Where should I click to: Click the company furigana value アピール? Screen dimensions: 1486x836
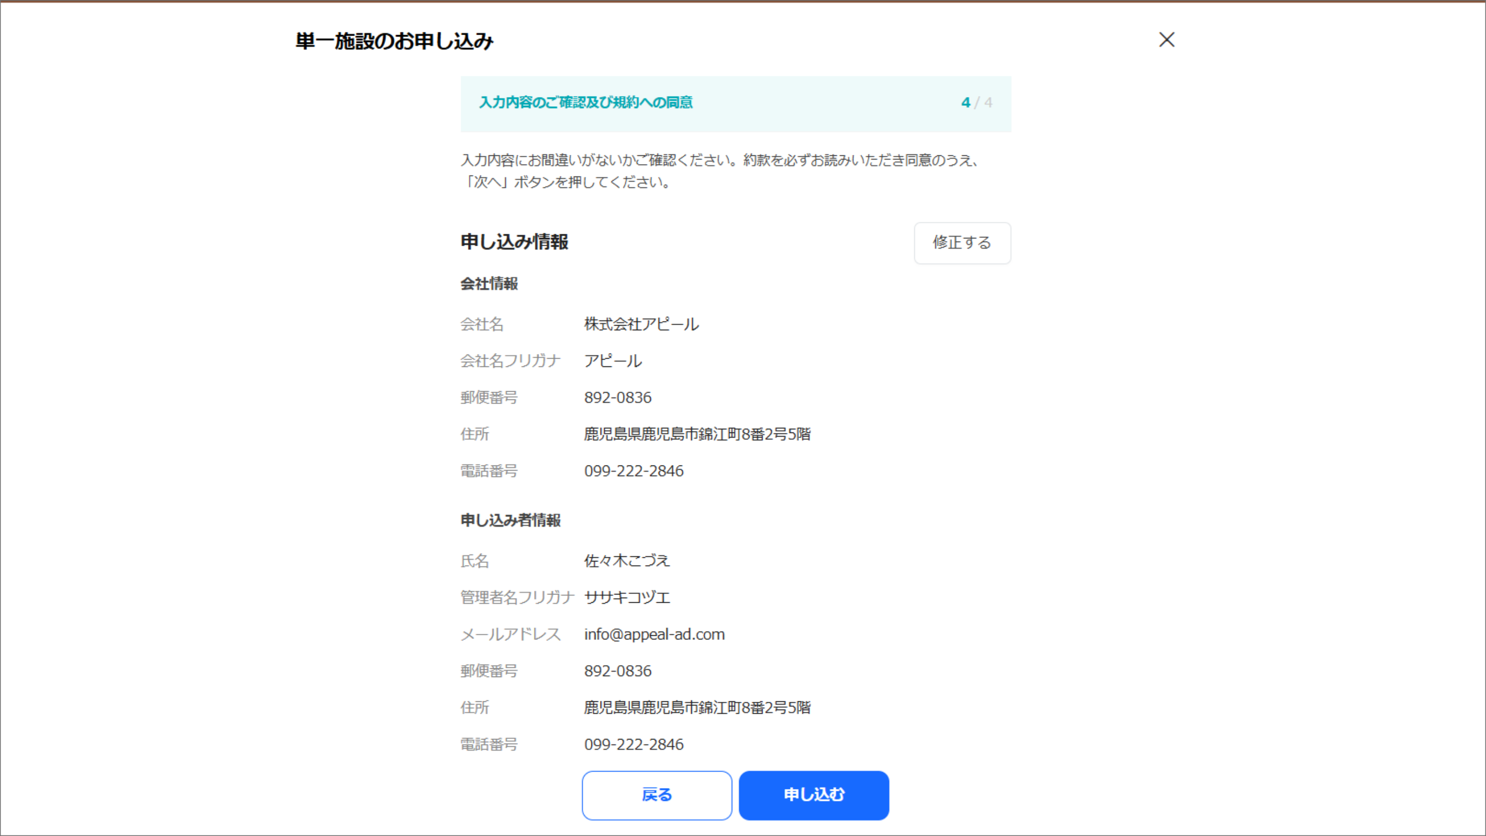(x=612, y=361)
